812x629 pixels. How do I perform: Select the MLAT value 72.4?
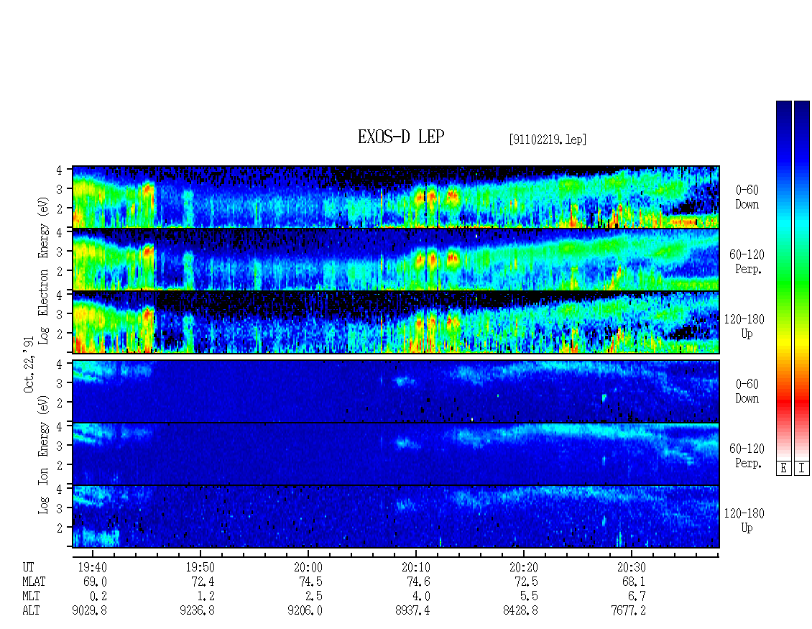(x=203, y=582)
